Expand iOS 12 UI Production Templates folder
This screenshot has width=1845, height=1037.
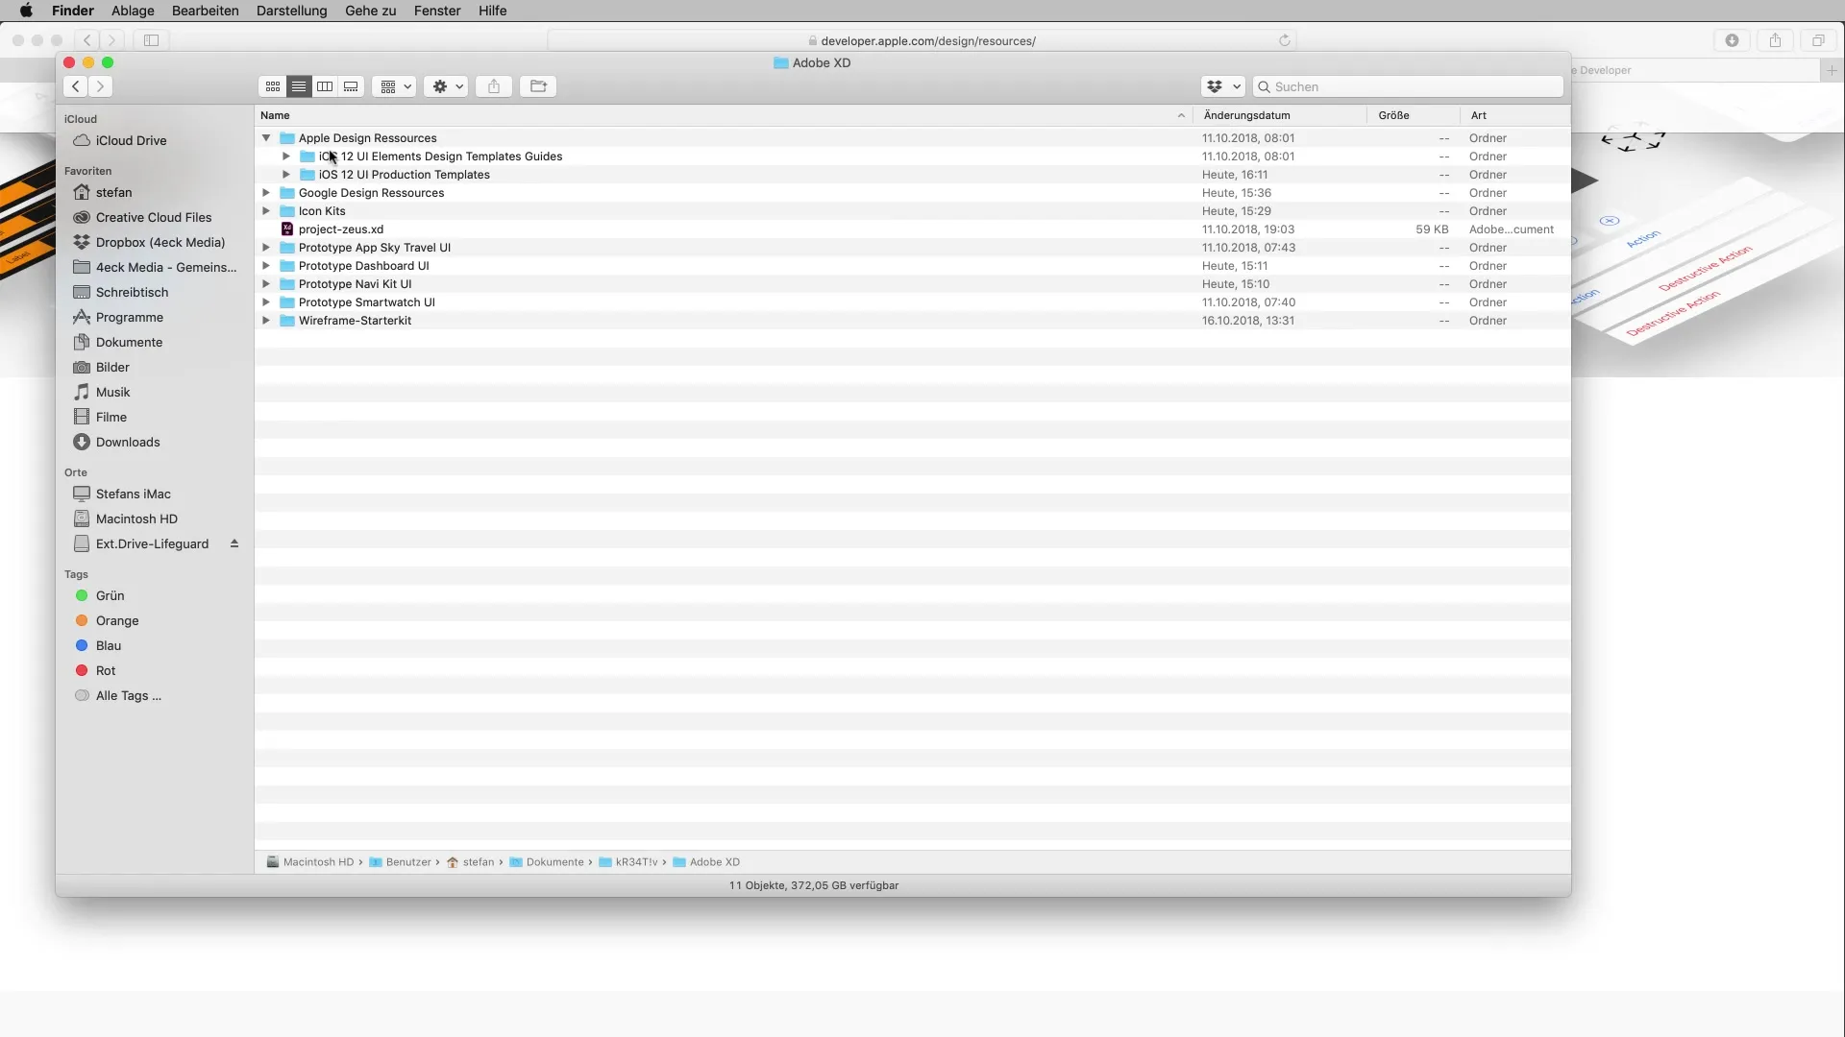pos(286,175)
